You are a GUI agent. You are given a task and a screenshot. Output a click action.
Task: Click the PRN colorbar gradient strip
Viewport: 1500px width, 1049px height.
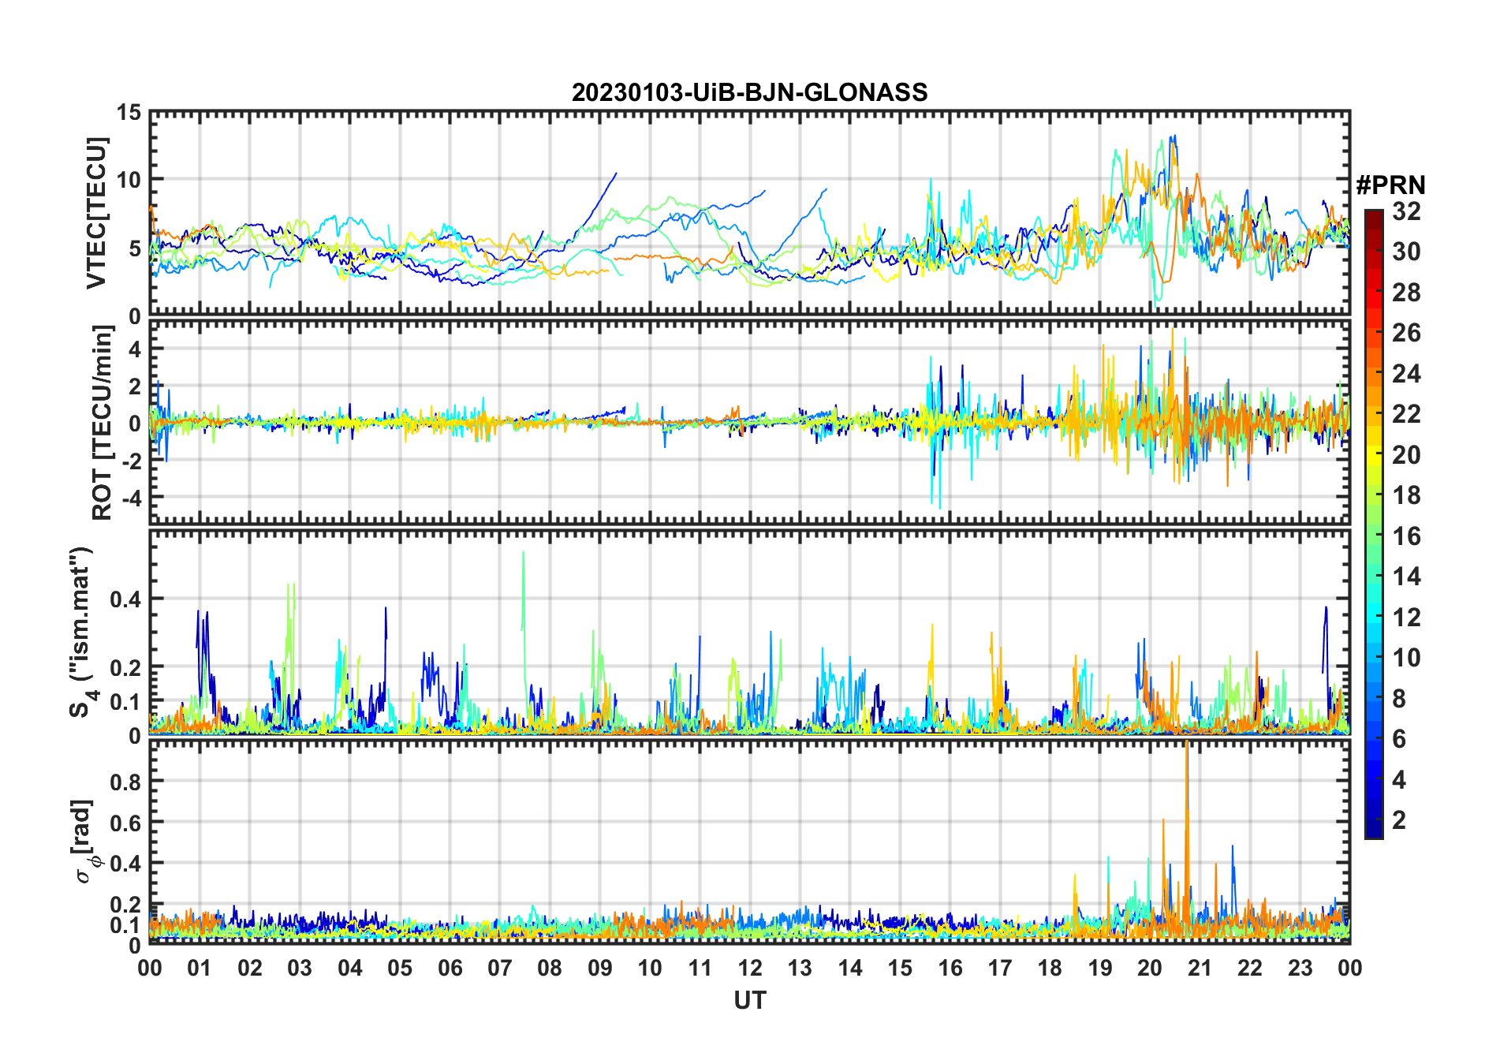tap(1374, 524)
